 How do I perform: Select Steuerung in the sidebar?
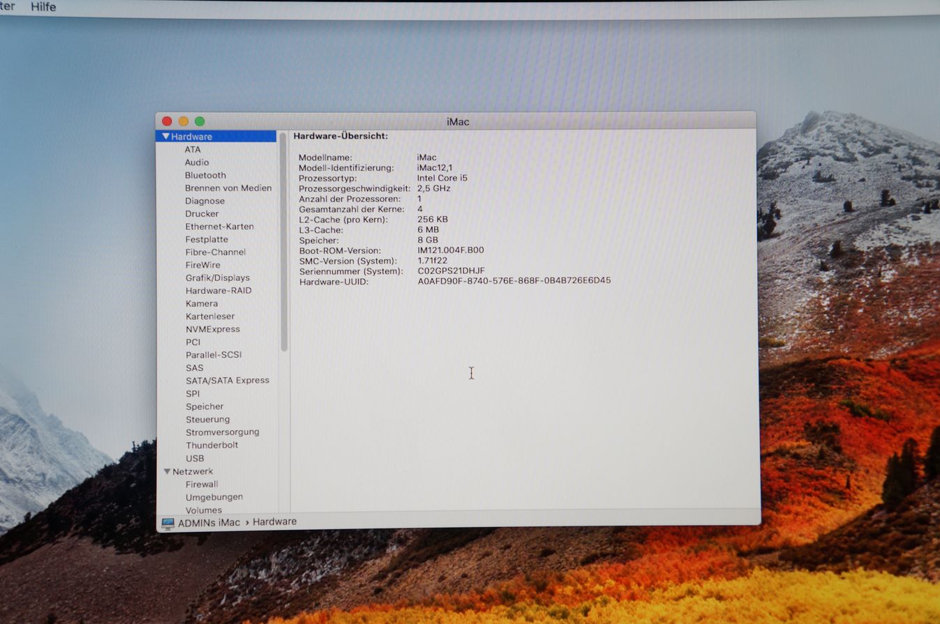[207, 420]
